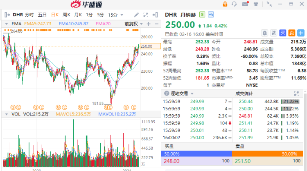
Task: Click the EMA5:247.73 label
Action: click(x=38, y=24)
